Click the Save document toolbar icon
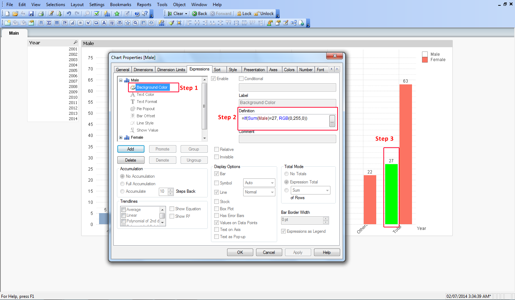515x300 pixels. click(31, 14)
